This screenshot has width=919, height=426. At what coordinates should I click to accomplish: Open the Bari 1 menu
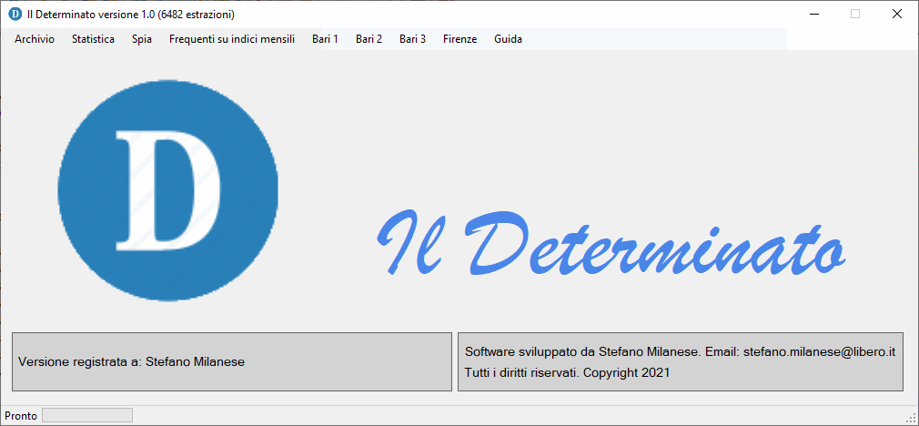pos(325,39)
